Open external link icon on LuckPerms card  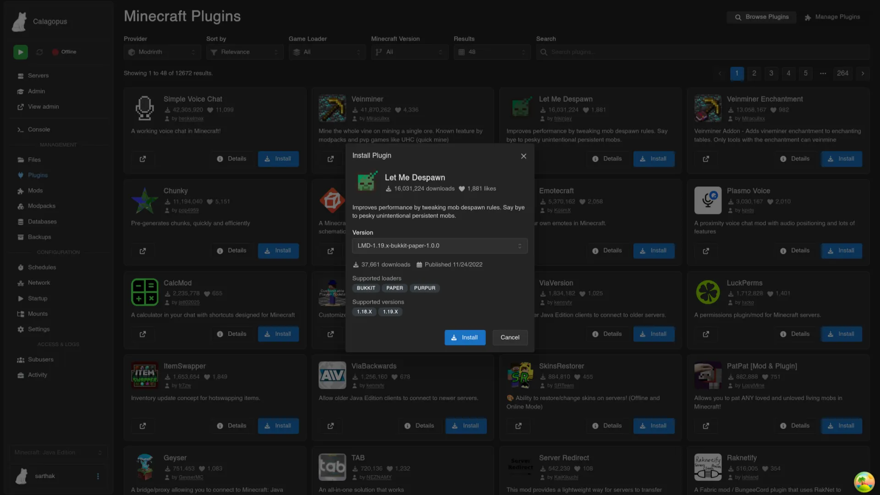tap(706, 334)
